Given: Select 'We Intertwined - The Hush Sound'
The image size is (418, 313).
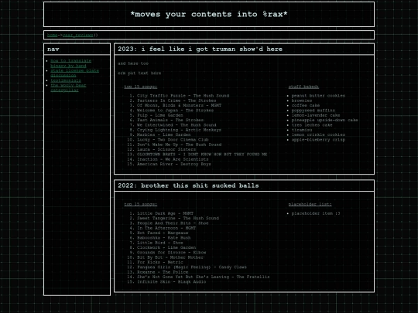Looking at the screenshot, I should coord(176,125).
